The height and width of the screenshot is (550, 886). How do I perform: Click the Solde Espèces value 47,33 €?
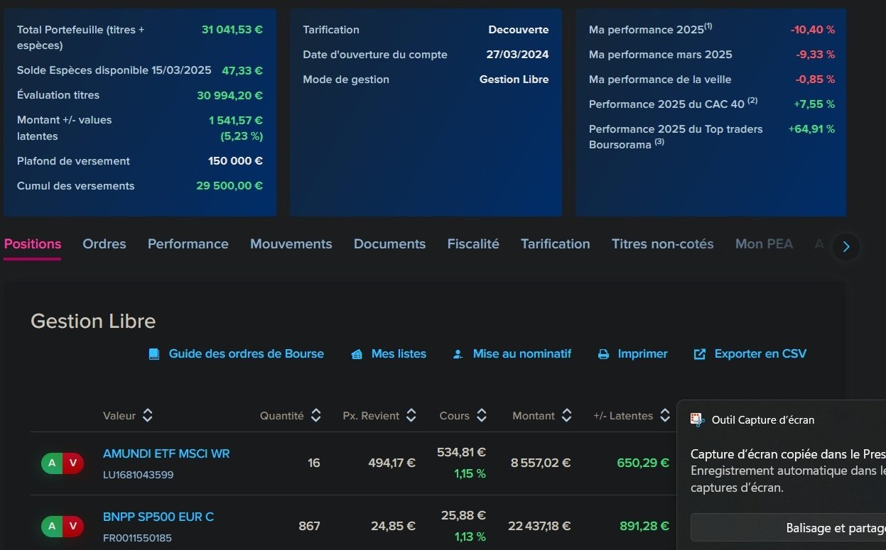pos(242,70)
